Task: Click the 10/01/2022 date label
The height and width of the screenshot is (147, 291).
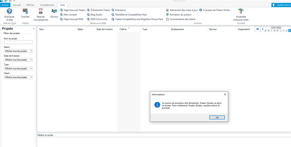Action: (276, 28)
